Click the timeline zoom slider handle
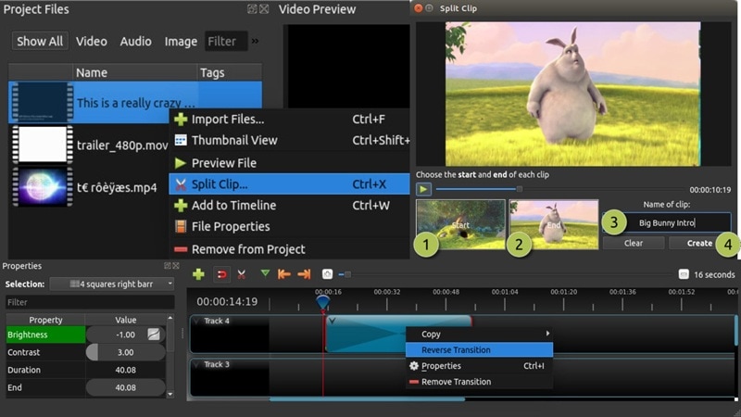 point(347,274)
